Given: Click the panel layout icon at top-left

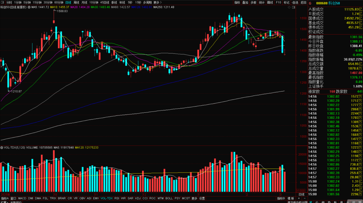Looking at the screenshot, I should click(x=3, y=2).
